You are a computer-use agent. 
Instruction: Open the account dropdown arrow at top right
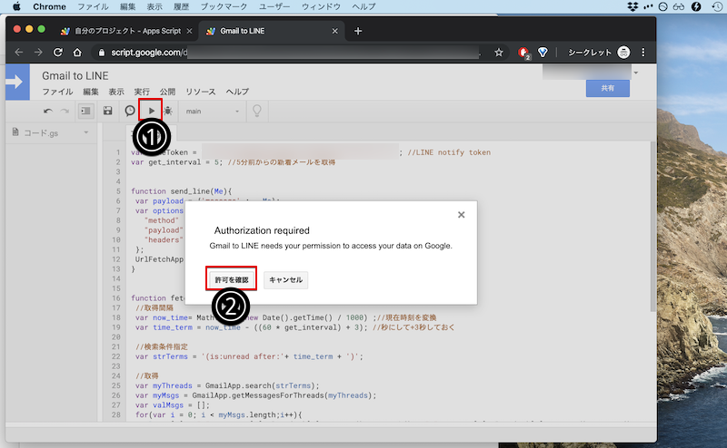coord(637,73)
